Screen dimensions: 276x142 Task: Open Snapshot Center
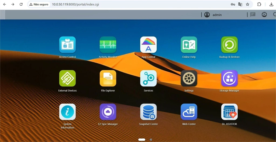[x=149, y=112]
